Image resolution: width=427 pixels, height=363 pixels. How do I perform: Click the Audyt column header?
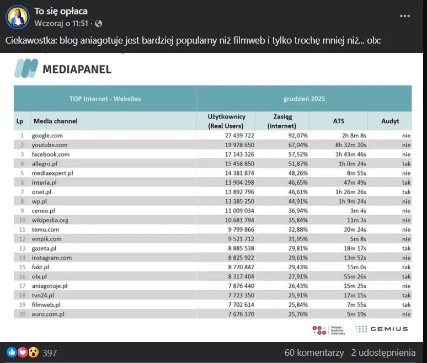click(x=389, y=121)
